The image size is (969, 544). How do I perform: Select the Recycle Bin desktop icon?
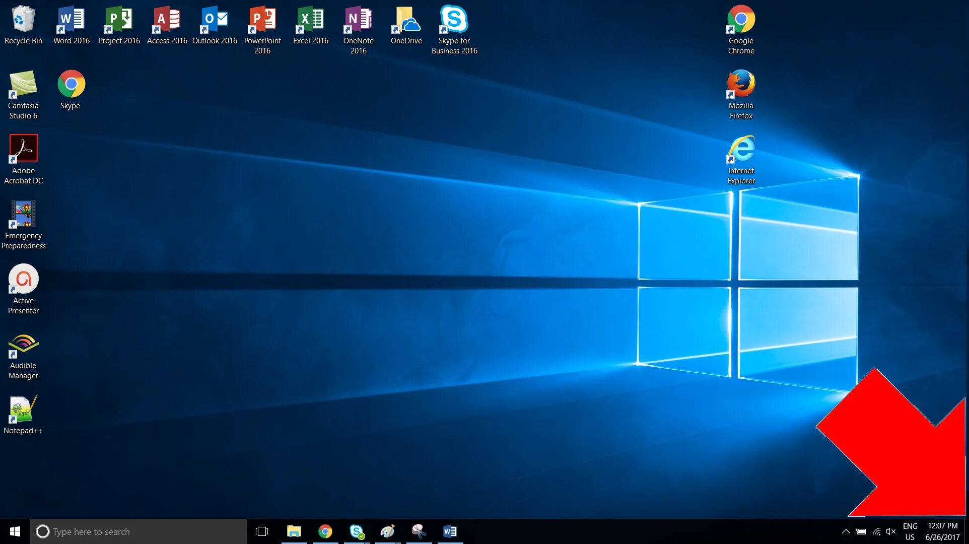pos(23,25)
